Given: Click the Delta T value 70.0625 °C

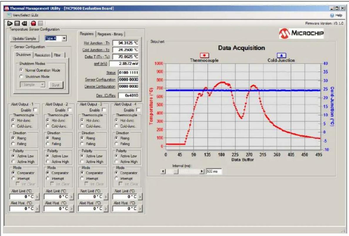Looking at the screenshot, I should click(126, 57).
